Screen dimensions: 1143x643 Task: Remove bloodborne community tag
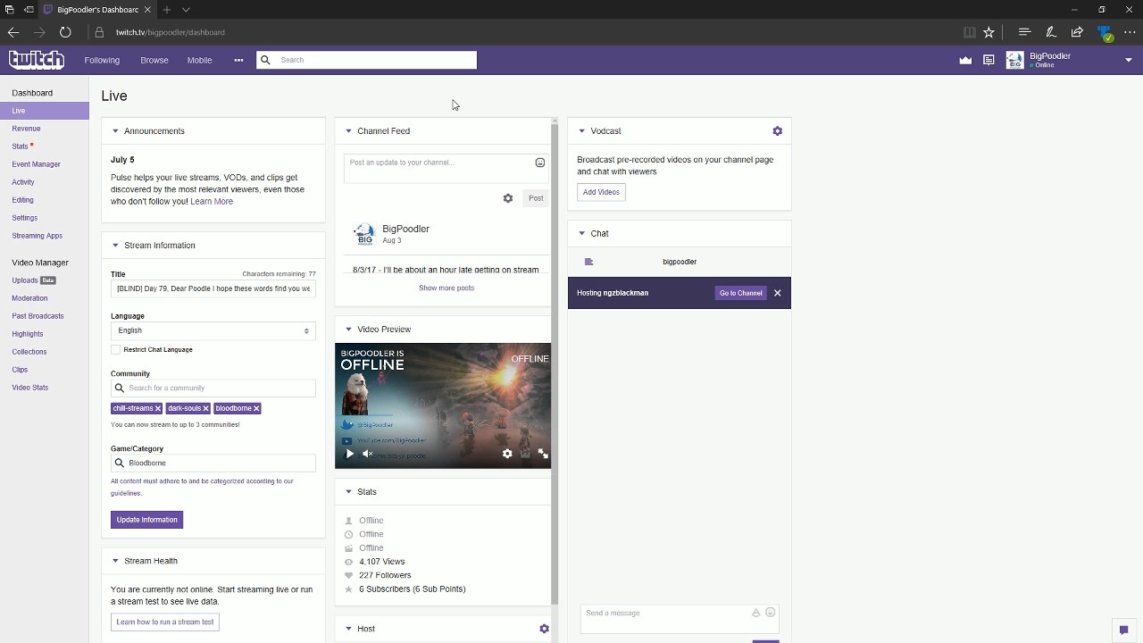tap(256, 408)
